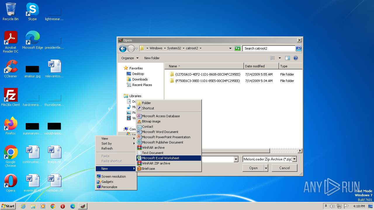Screen dimensions: 374x210
Task: Open Acrobat Reader DC shortcut
Action: 11,42
